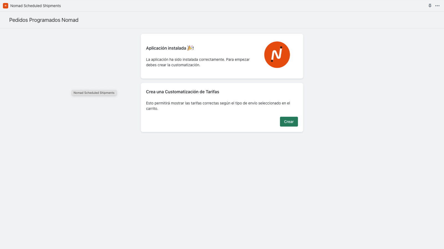Click the text starting 'Esto permitirá mostrar las tarifas'
Image resolution: width=444 pixels, height=249 pixels.
(x=218, y=106)
